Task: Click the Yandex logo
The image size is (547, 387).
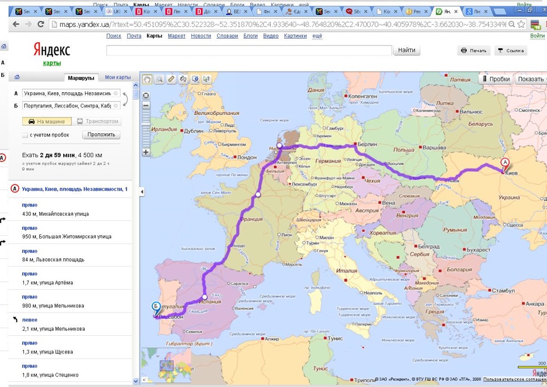Action: 52,50
